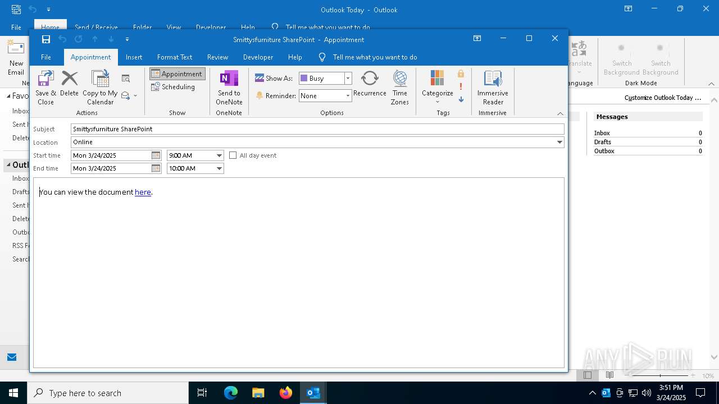Click Tell me what you want to do
This screenshot has width=719, height=404.
point(375,57)
